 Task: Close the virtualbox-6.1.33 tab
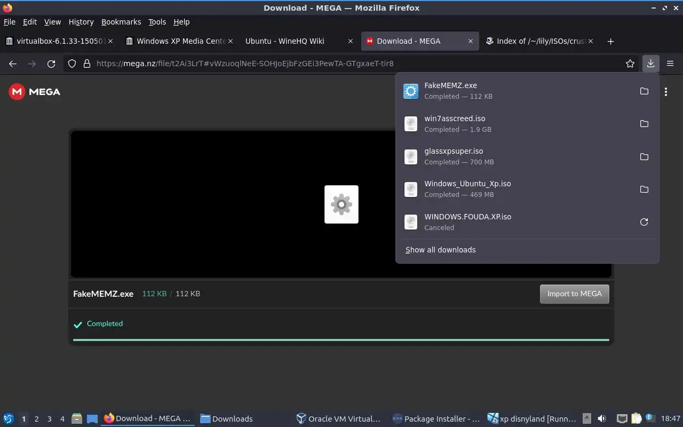(110, 41)
